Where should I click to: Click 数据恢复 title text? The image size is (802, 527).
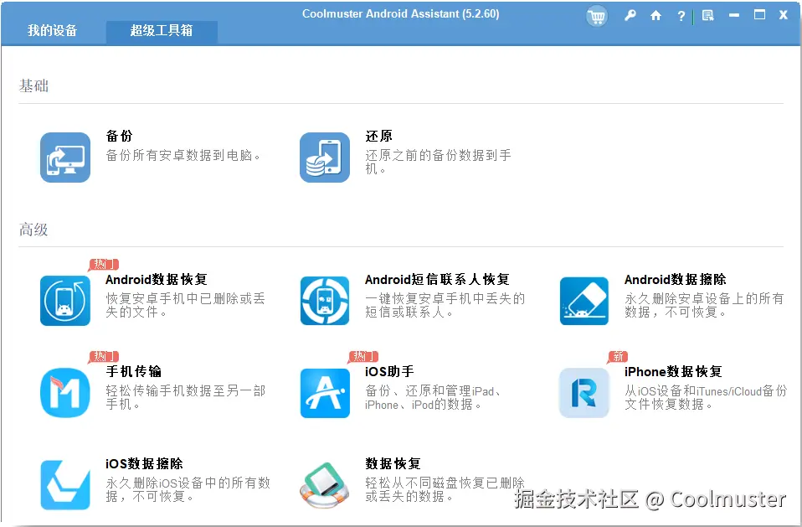(393, 463)
